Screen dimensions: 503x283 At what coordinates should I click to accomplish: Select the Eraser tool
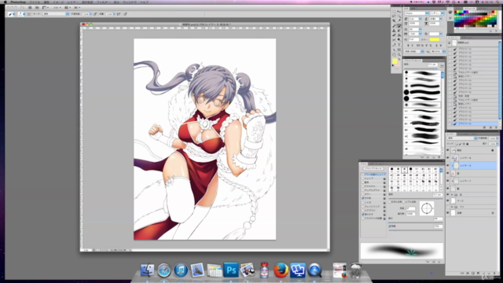(394, 35)
